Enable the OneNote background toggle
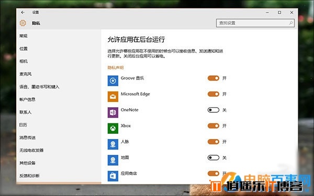 coord(214,110)
